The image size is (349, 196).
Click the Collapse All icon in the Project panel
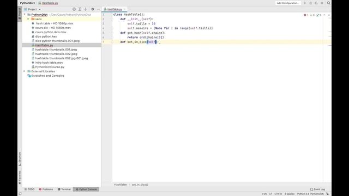point(86,9)
